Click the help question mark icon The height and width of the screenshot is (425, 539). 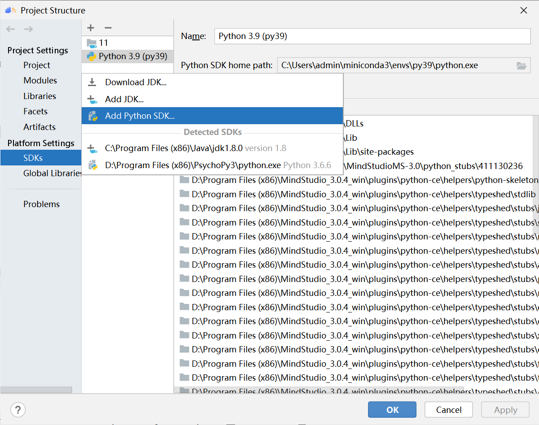pyautogui.click(x=18, y=409)
